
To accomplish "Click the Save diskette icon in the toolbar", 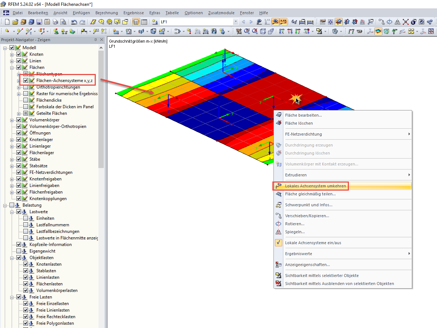I will [x=39, y=22].
